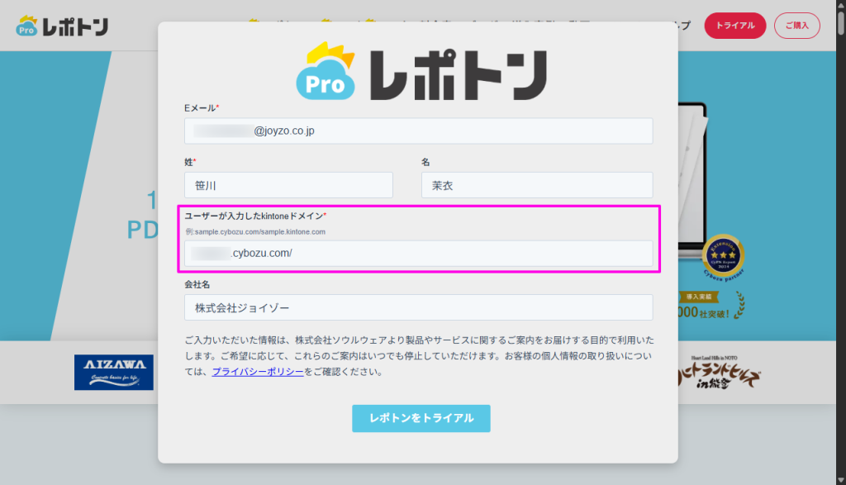Click the 会社名 field label
This screenshot has height=485, width=846.
(197, 284)
